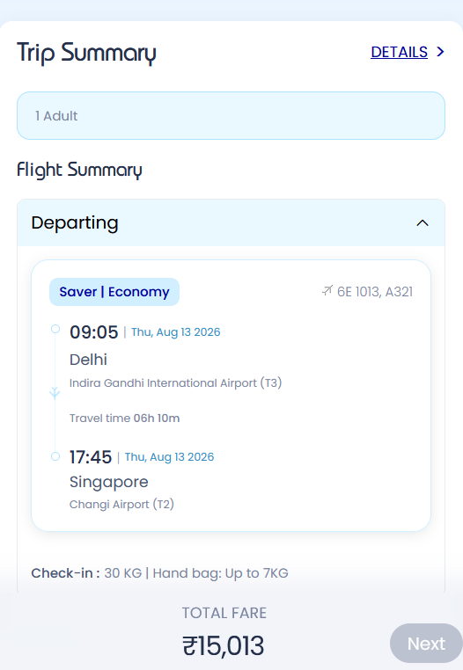This screenshot has height=670, width=463.
Task: Click the Departing header bar
Action: click(231, 222)
